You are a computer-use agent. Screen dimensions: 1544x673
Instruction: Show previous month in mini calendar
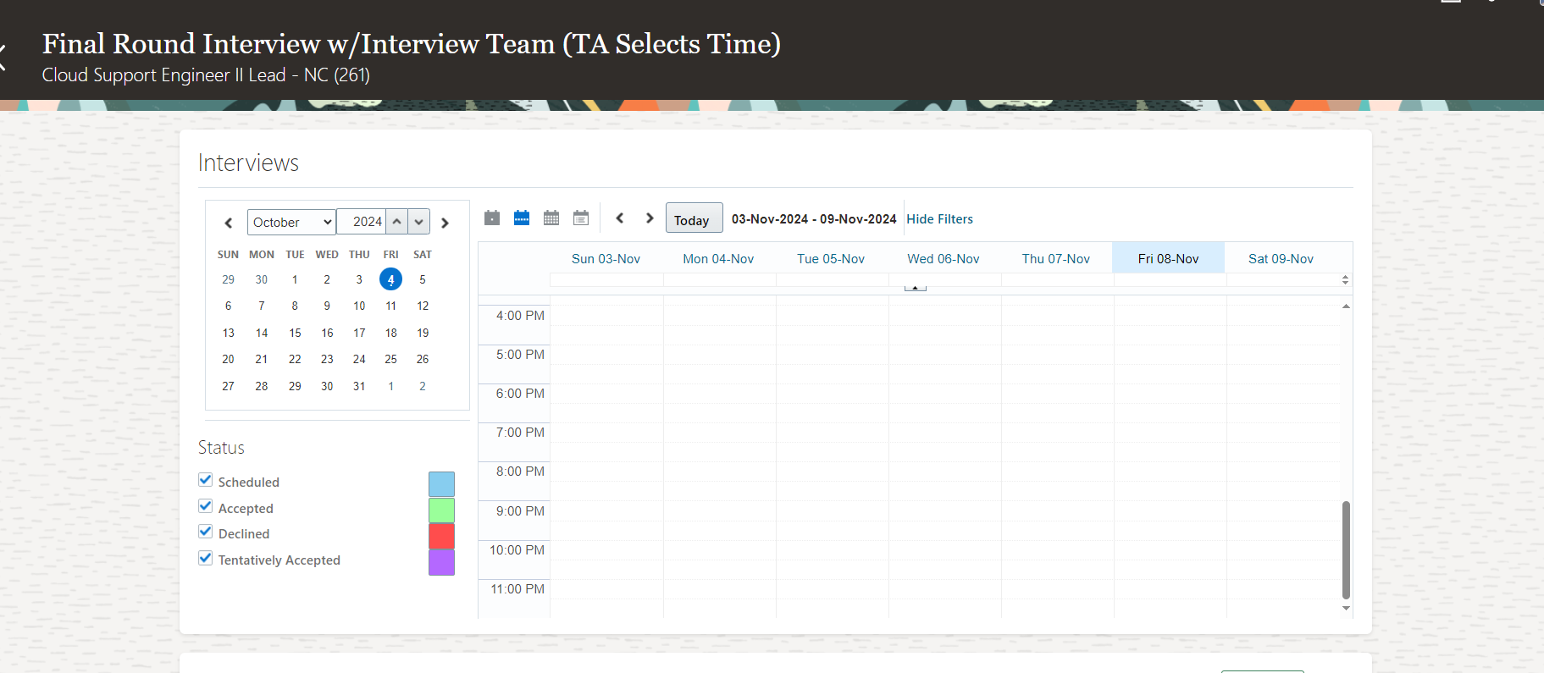[x=228, y=223]
